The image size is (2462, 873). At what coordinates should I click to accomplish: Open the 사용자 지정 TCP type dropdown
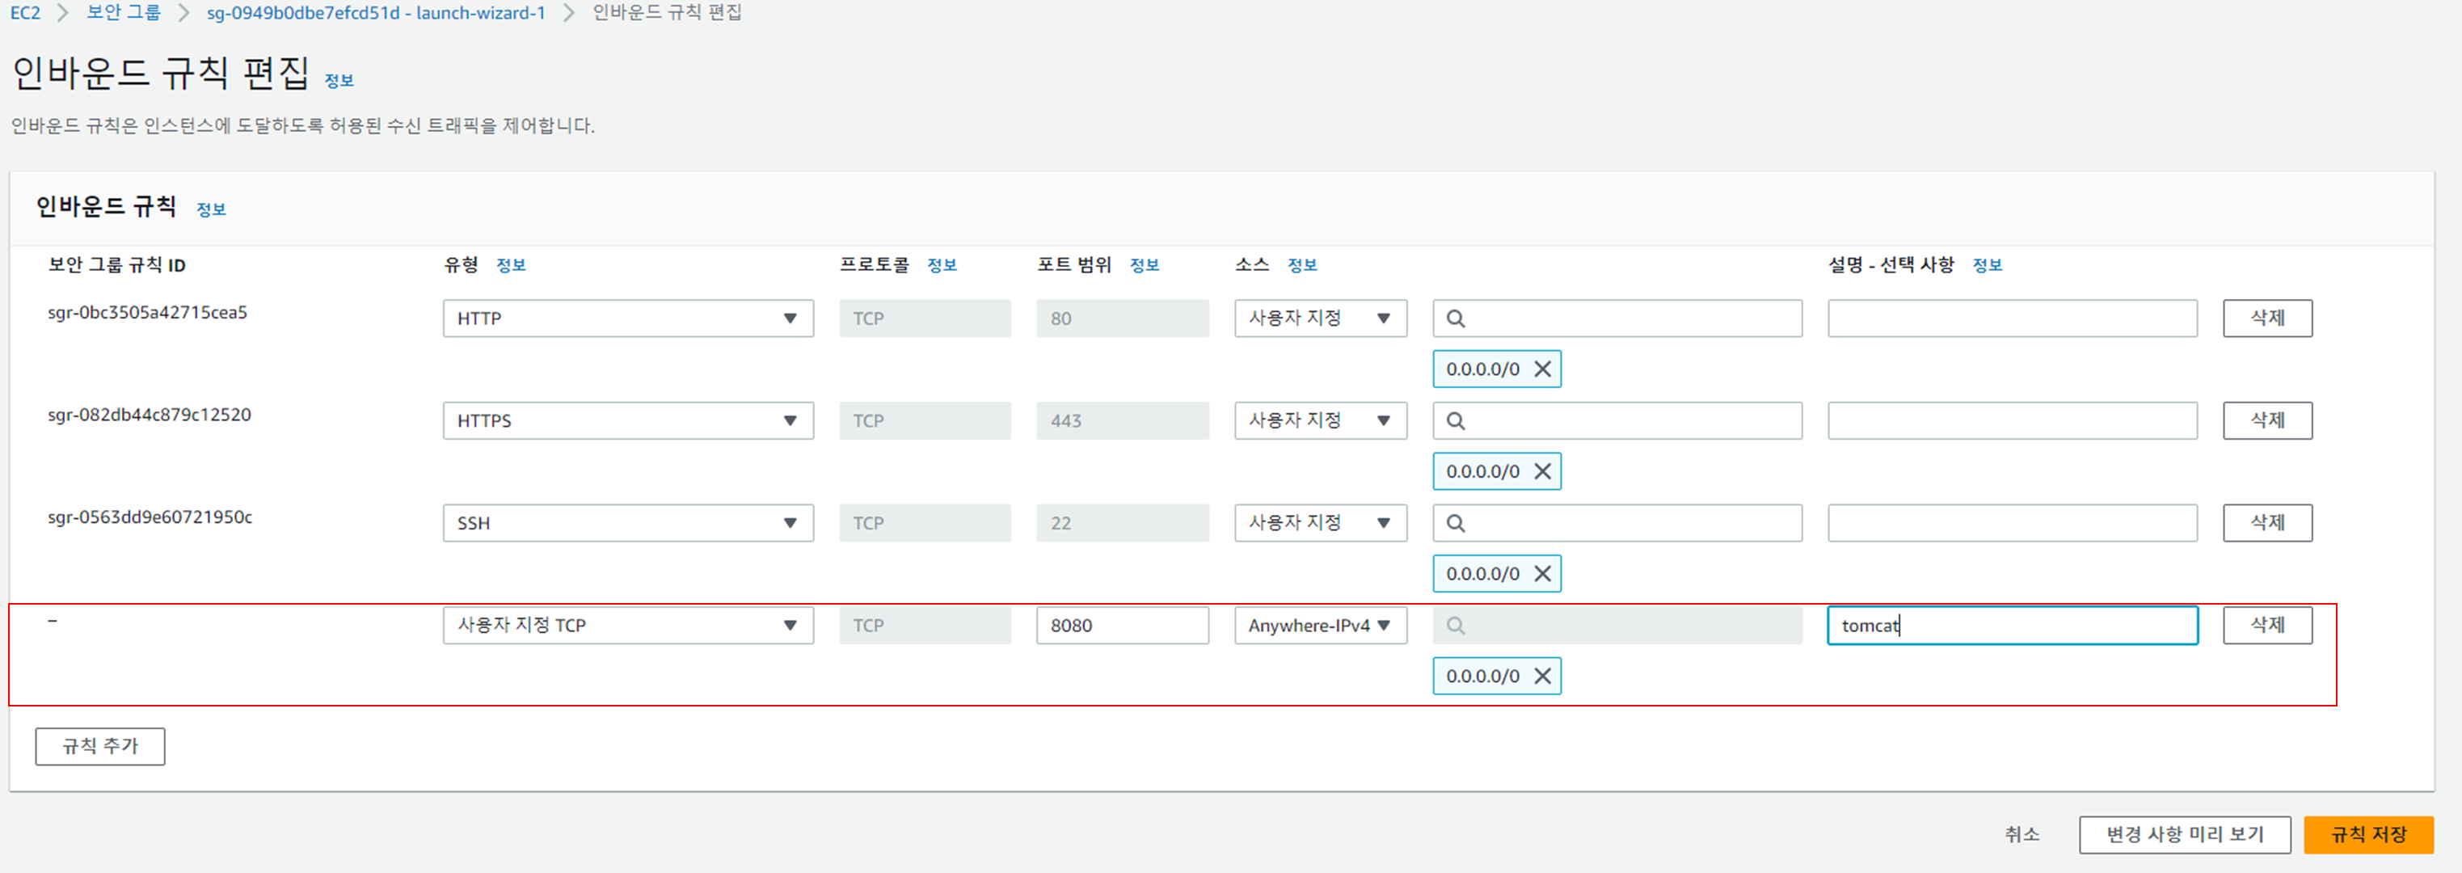pos(627,626)
